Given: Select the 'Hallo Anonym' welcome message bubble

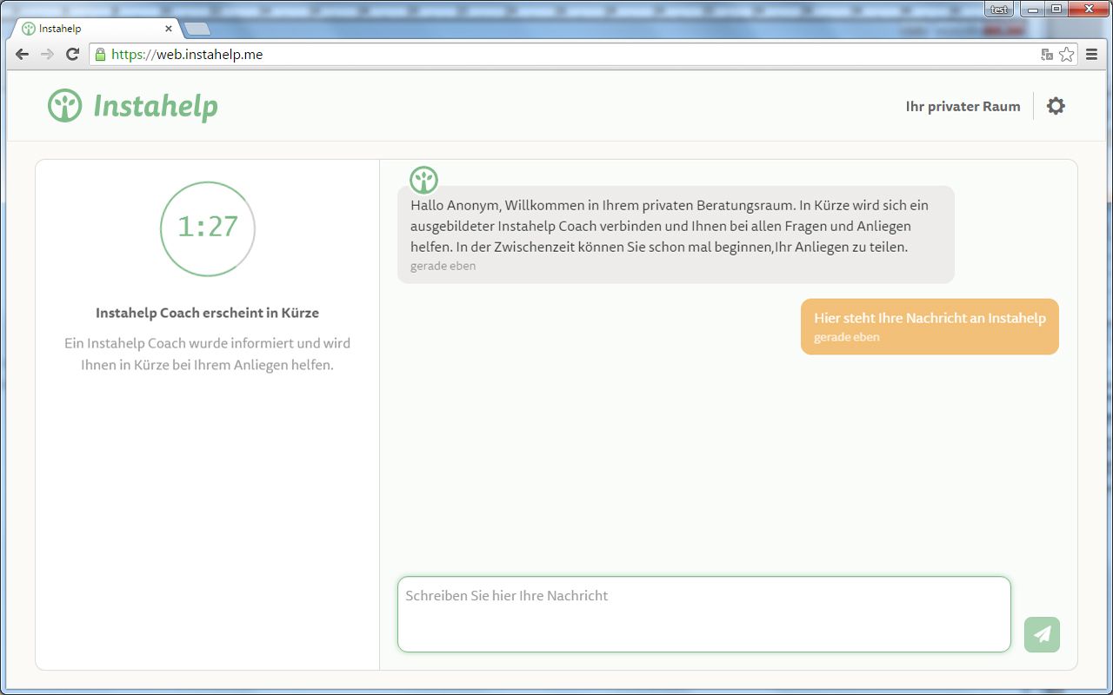Looking at the screenshot, I should (675, 235).
